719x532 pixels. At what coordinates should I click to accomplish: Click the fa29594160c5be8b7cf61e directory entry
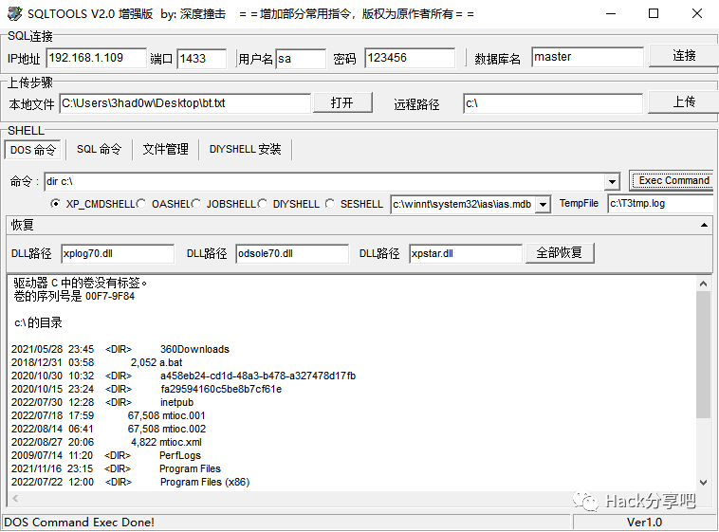click(221, 389)
